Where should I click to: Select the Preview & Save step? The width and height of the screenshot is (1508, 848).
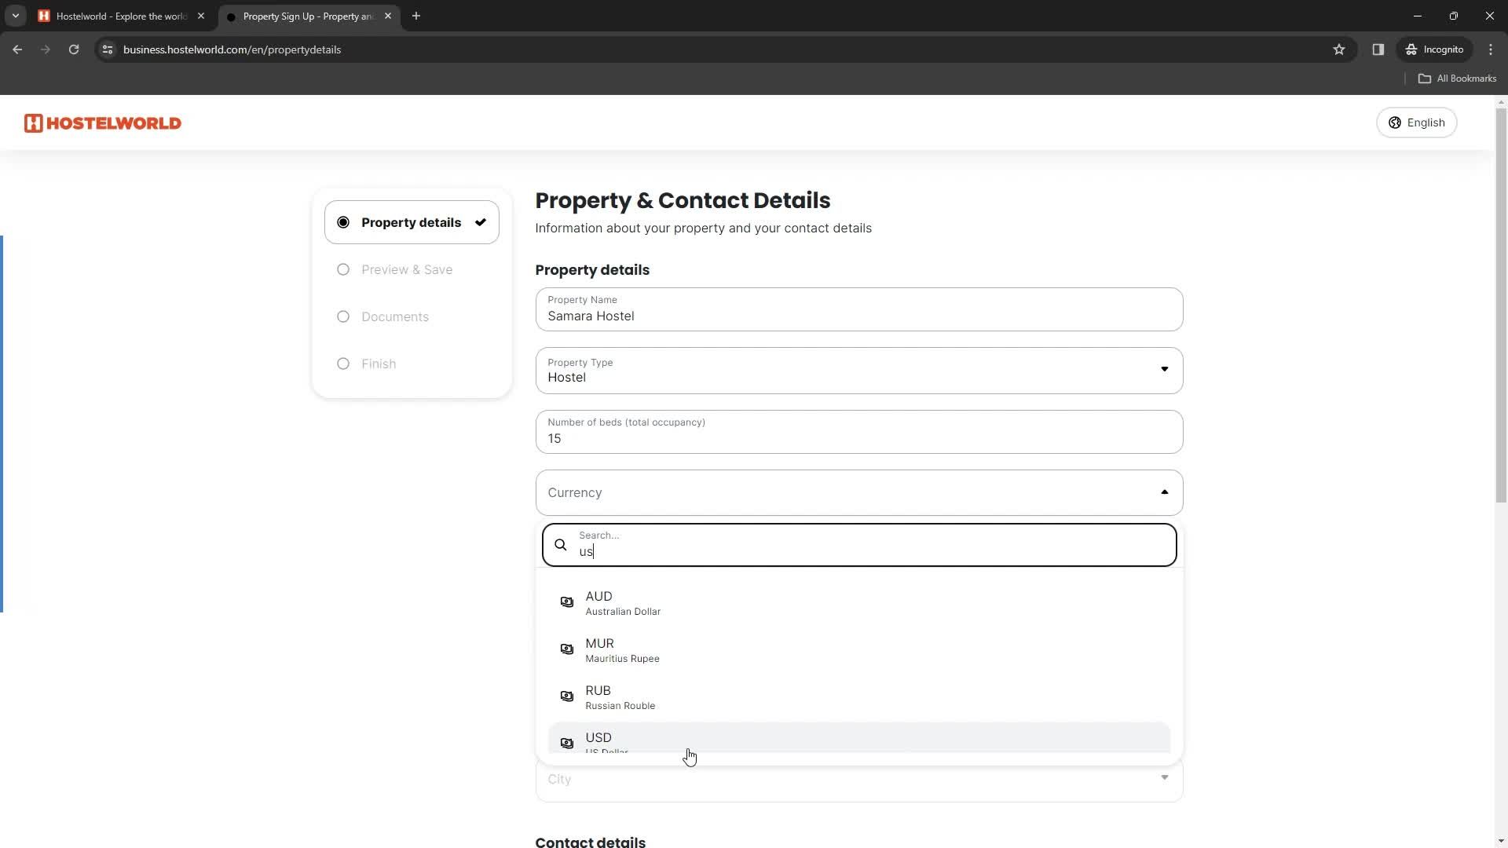click(406, 269)
